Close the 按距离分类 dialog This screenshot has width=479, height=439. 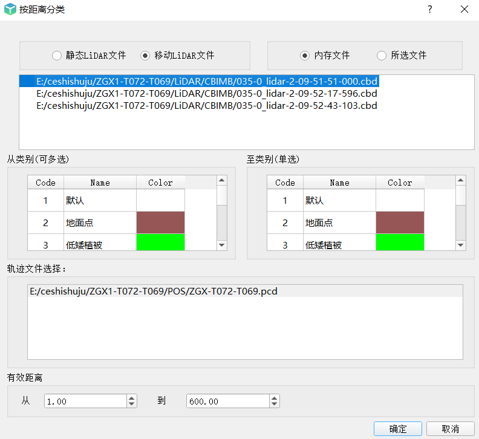[x=464, y=10]
